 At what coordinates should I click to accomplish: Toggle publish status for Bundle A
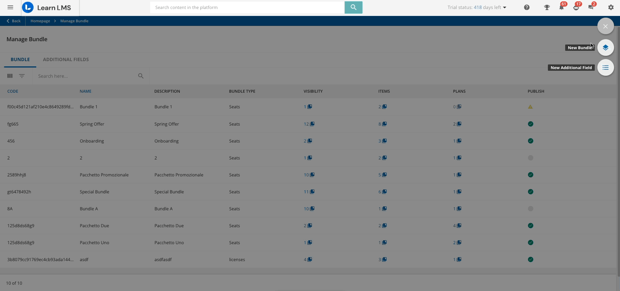[x=530, y=209]
